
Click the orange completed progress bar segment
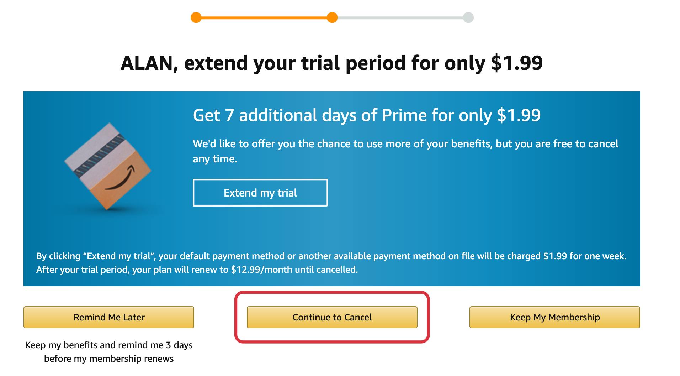[264, 17]
